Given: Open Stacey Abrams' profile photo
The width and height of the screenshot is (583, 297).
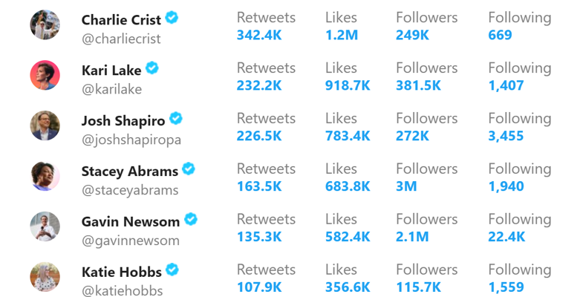Looking at the screenshot, I should point(45,176).
